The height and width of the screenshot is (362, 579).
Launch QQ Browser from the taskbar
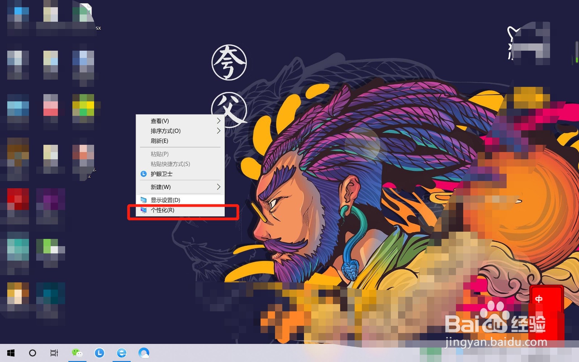(144, 353)
